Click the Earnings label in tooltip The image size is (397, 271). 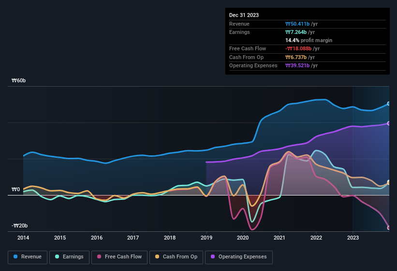239,32
